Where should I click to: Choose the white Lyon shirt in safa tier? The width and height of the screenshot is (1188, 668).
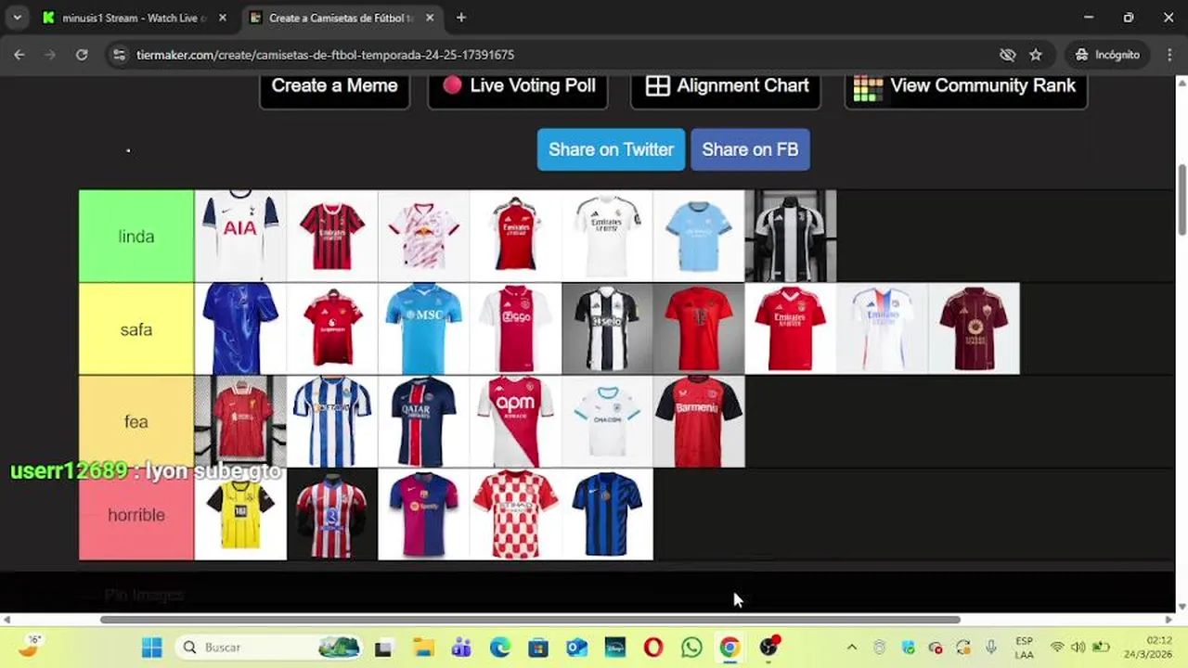click(882, 328)
